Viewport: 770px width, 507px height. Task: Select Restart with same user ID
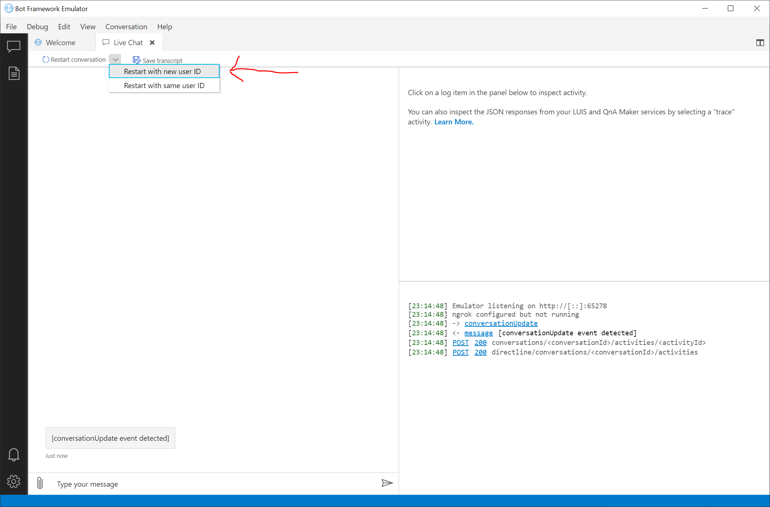click(x=164, y=85)
